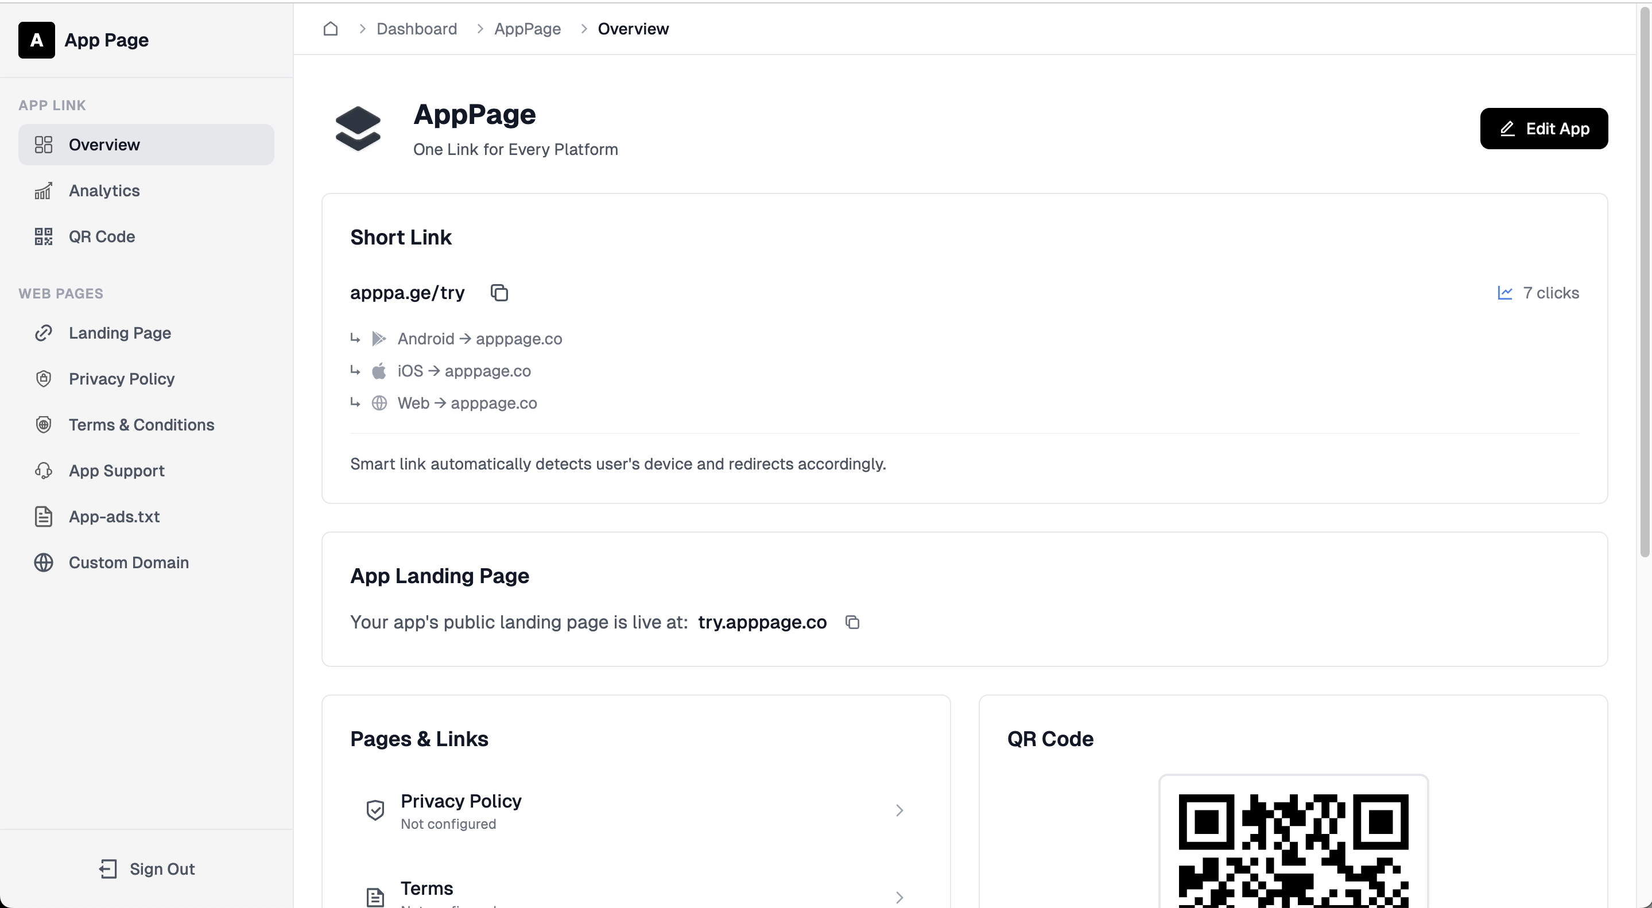Go to Dashboard in the breadcrumb
This screenshot has height=908, width=1652.
coord(417,29)
